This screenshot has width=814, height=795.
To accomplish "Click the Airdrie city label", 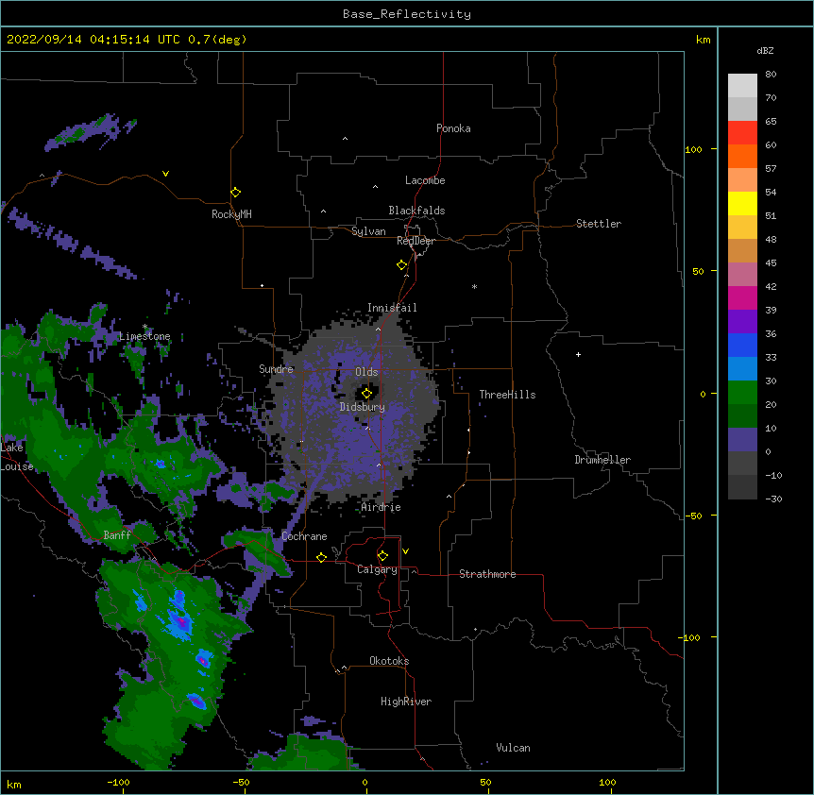I will coord(382,507).
